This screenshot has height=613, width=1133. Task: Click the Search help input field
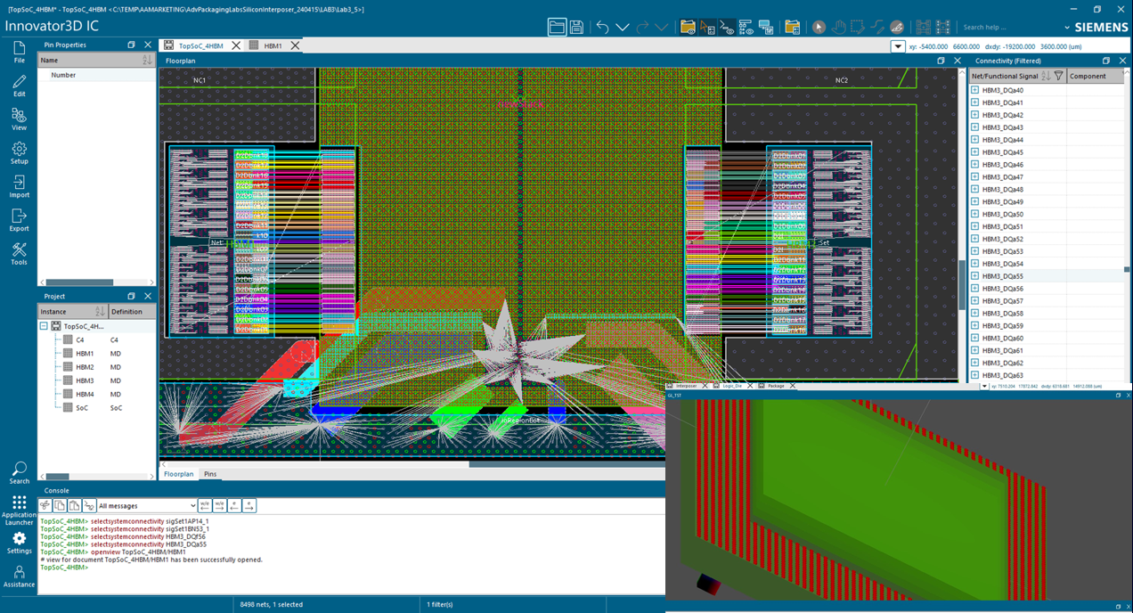(1007, 28)
